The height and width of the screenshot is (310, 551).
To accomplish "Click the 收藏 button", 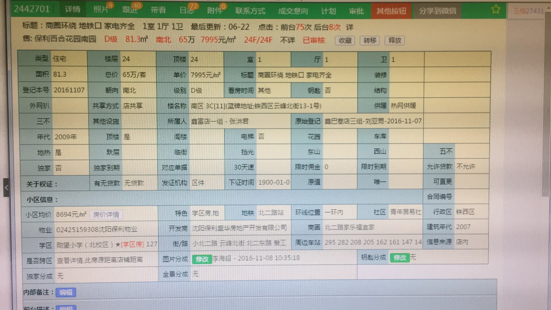I will point(345,40).
